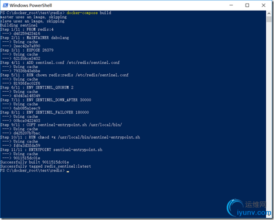The image size is (274, 220).
Task: Click 'Successfully tagged redis_sentinel:latest' line
Action: tap(45, 166)
